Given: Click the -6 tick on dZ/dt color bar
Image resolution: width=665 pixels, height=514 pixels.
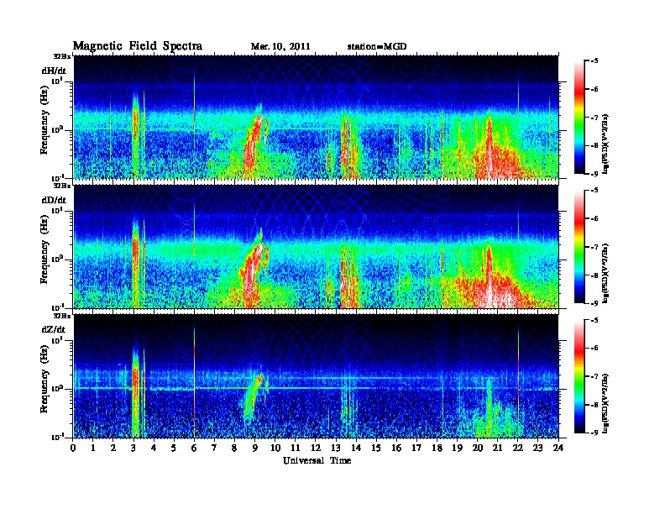Looking at the screenshot, I should click(x=594, y=349).
